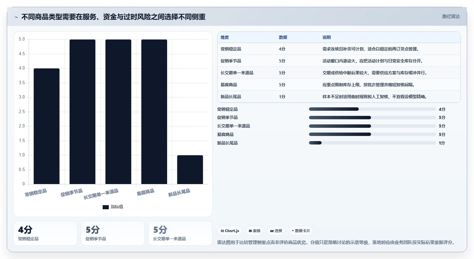Click the 进度 chip
Screen dimensions: 474x259
pyautogui.click(x=276, y=231)
